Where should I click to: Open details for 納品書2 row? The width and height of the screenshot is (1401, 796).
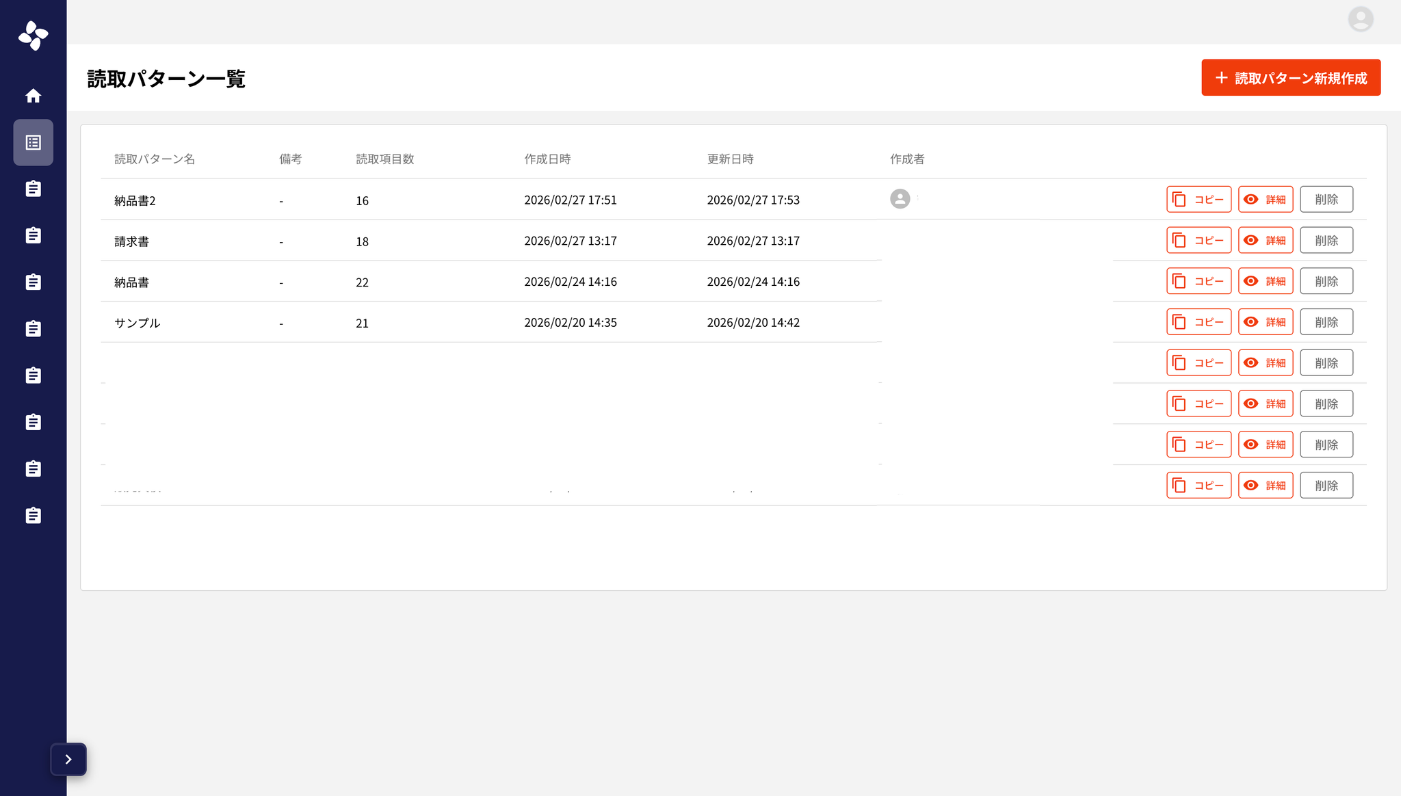[x=1265, y=200]
